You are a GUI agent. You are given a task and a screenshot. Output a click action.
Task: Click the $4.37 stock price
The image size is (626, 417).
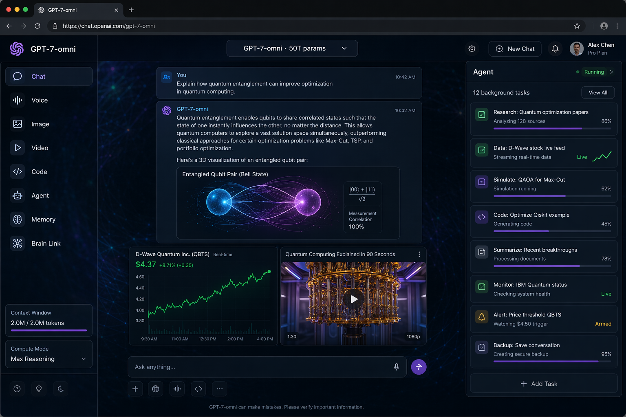click(145, 265)
